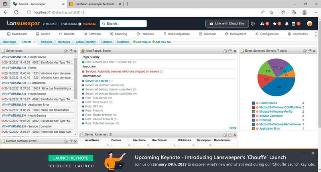Switch to the Hardware tab

(x=64, y=42)
